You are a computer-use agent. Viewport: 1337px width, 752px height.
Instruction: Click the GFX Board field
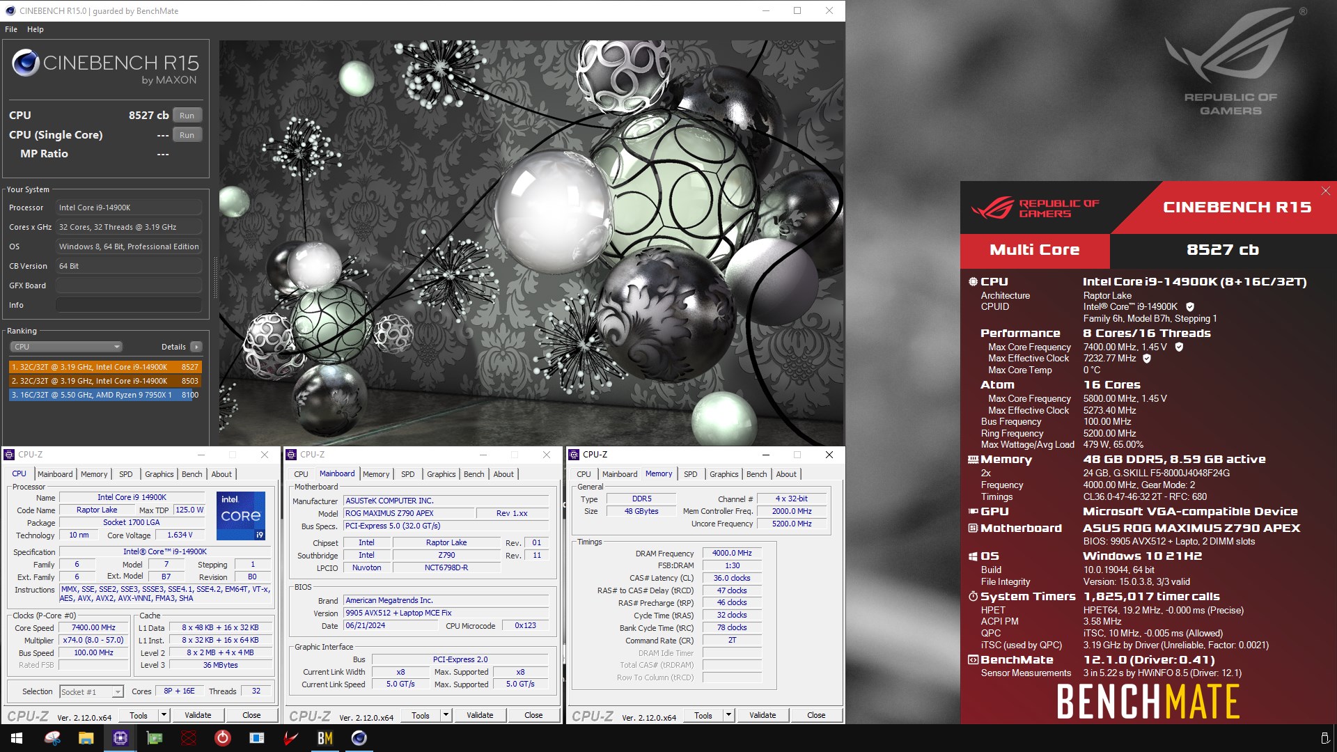click(129, 285)
